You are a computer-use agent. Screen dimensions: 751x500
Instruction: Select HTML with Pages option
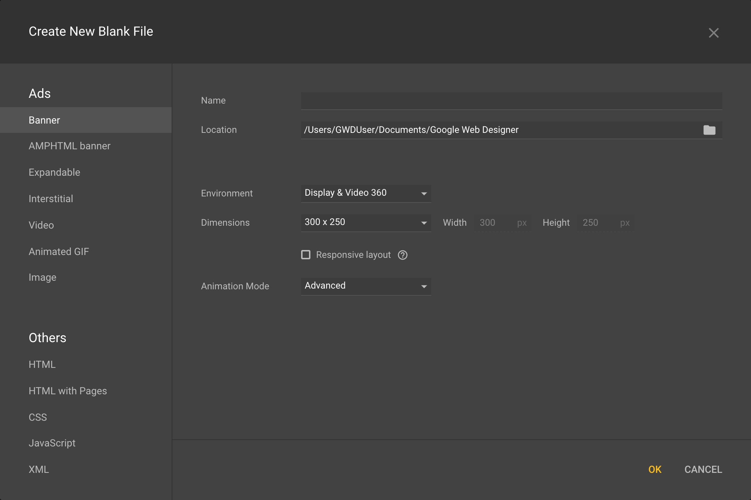[68, 391]
